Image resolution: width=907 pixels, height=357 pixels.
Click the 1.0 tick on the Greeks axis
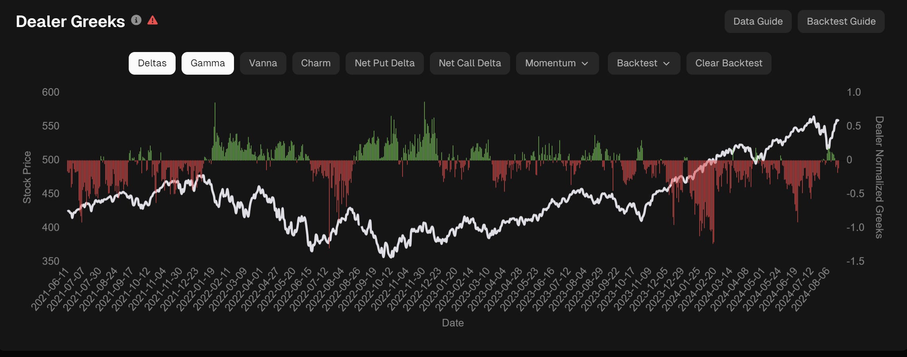click(x=854, y=92)
